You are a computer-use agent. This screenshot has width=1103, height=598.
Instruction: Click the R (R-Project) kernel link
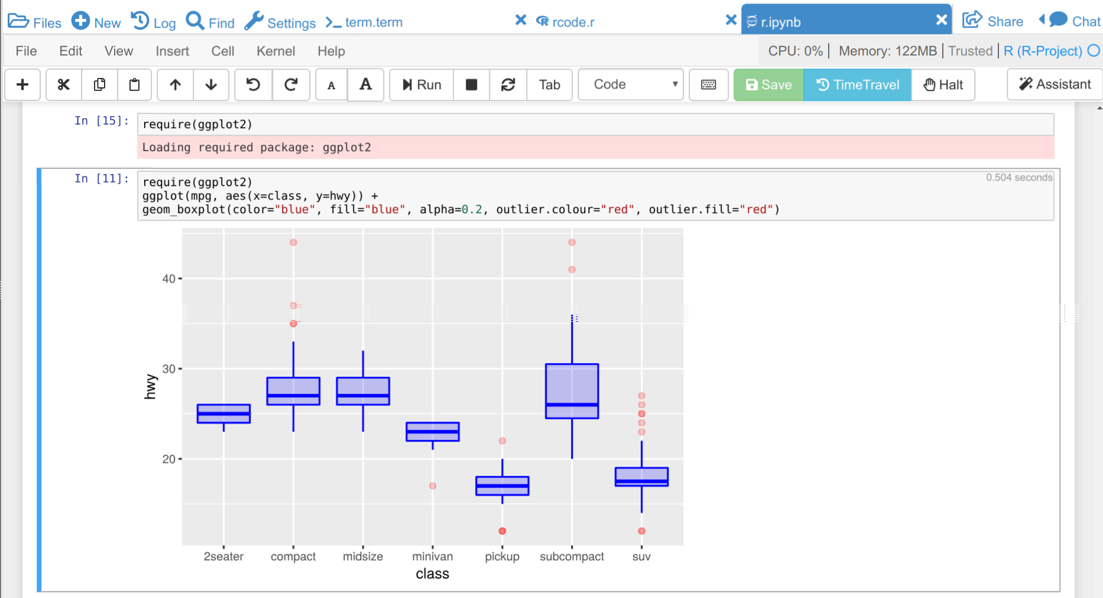tap(1043, 51)
